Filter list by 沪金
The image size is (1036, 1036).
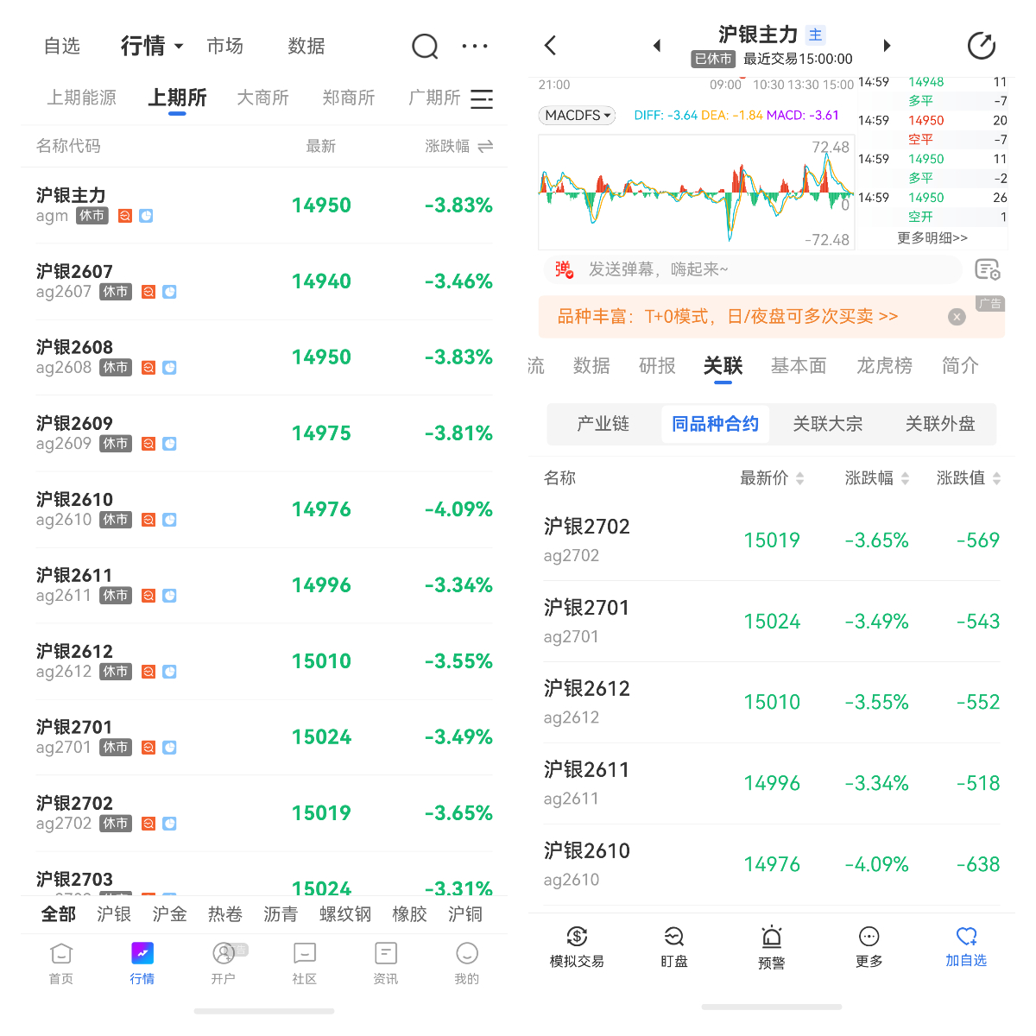[169, 914]
